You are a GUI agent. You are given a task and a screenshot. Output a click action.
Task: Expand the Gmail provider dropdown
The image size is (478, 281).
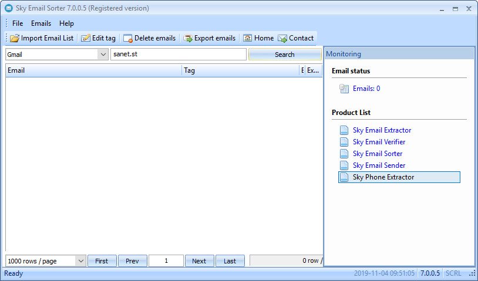pyautogui.click(x=103, y=55)
